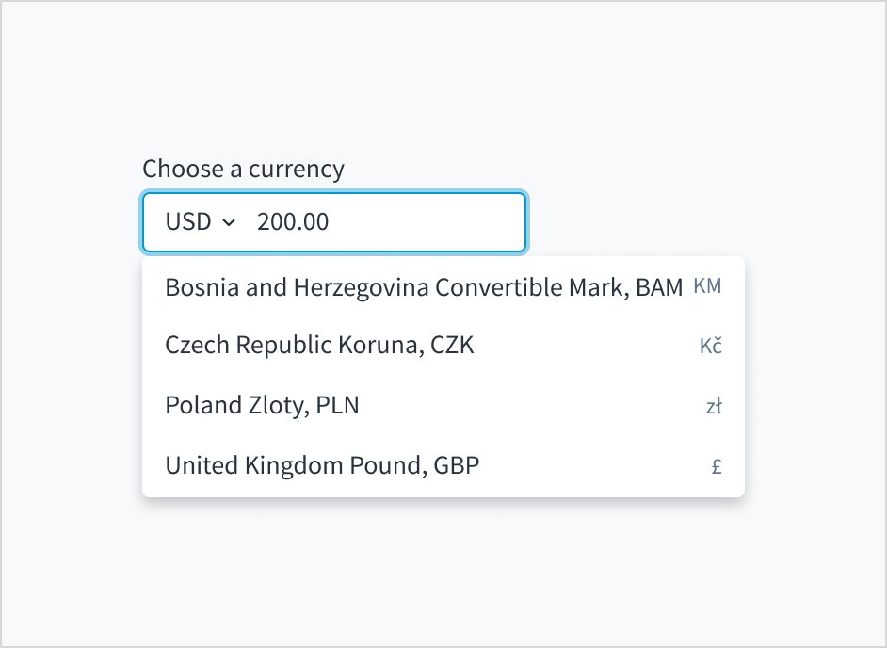887x648 pixels.
Task: Select Bosnia and Herzegovina Convertible Mark
Action: (424, 286)
